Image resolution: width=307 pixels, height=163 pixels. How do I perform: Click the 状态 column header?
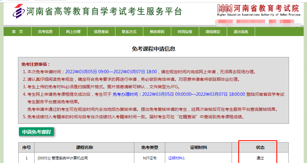point(260,147)
